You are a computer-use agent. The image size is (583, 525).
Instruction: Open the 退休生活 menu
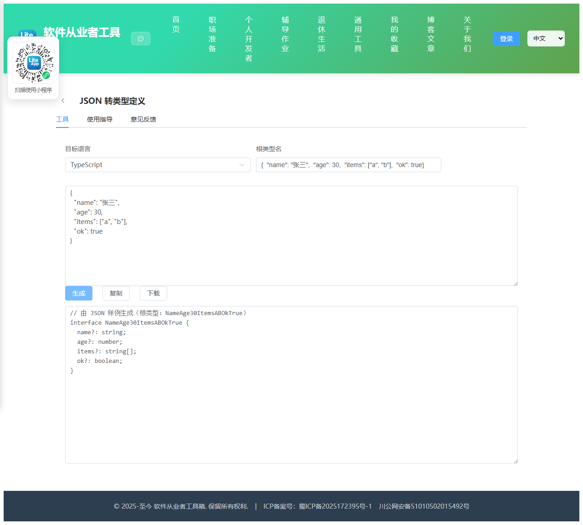[322, 34]
